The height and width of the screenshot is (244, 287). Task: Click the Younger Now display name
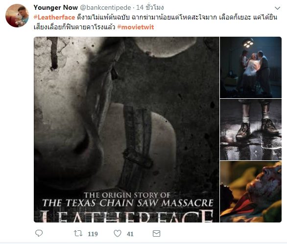coord(56,7)
